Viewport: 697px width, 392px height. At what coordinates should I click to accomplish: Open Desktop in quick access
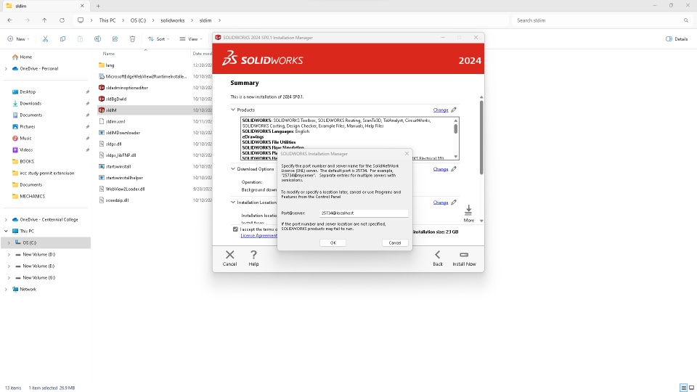[28, 92]
